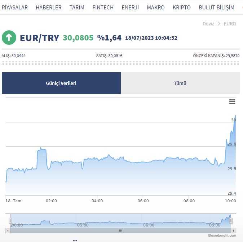Screen dimensions: 243x242
Task: Click the navigator scrollbar thumb grip
Action: [120, 231]
